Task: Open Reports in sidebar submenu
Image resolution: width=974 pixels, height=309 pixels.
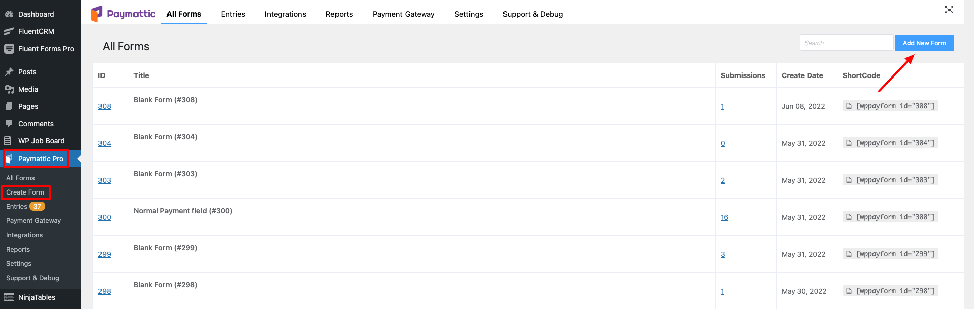Action: [18, 250]
